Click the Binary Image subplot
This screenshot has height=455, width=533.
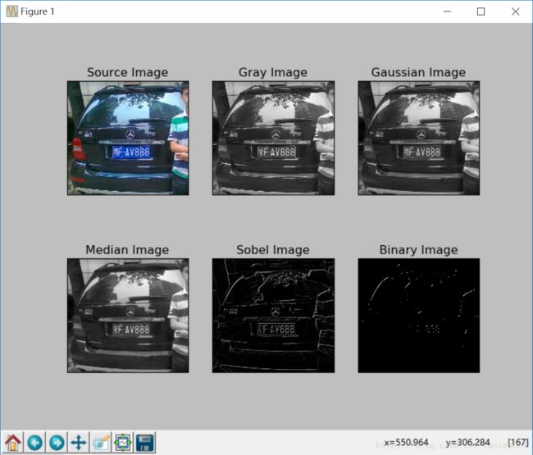pos(419,316)
